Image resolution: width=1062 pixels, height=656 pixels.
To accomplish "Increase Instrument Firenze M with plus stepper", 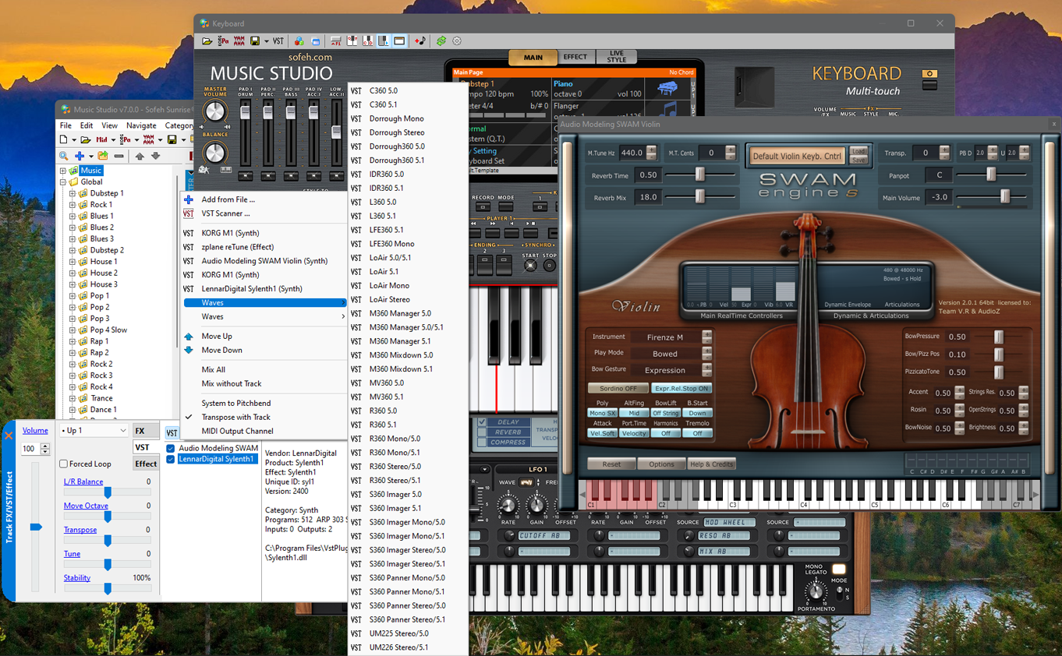I will (x=706, y=333).
